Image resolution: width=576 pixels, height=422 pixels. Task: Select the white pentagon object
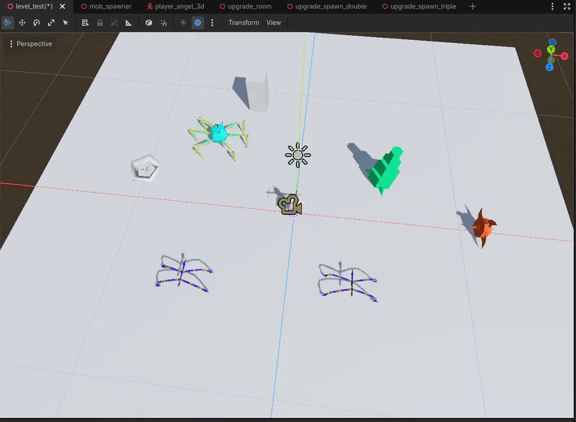146,168
